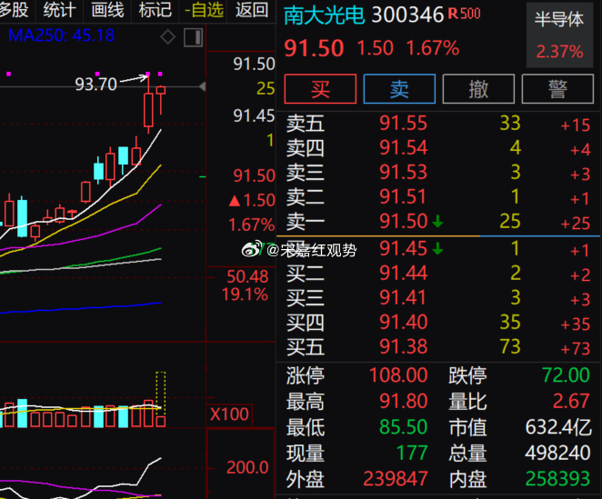
Task: Select 买五 price 91.38
Action: tap(403, 347)
